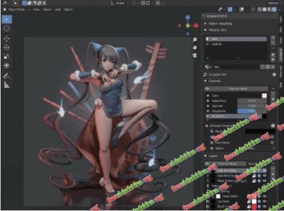Toggle the camera view icon
The image size is (284, 211).
point(195,55)
